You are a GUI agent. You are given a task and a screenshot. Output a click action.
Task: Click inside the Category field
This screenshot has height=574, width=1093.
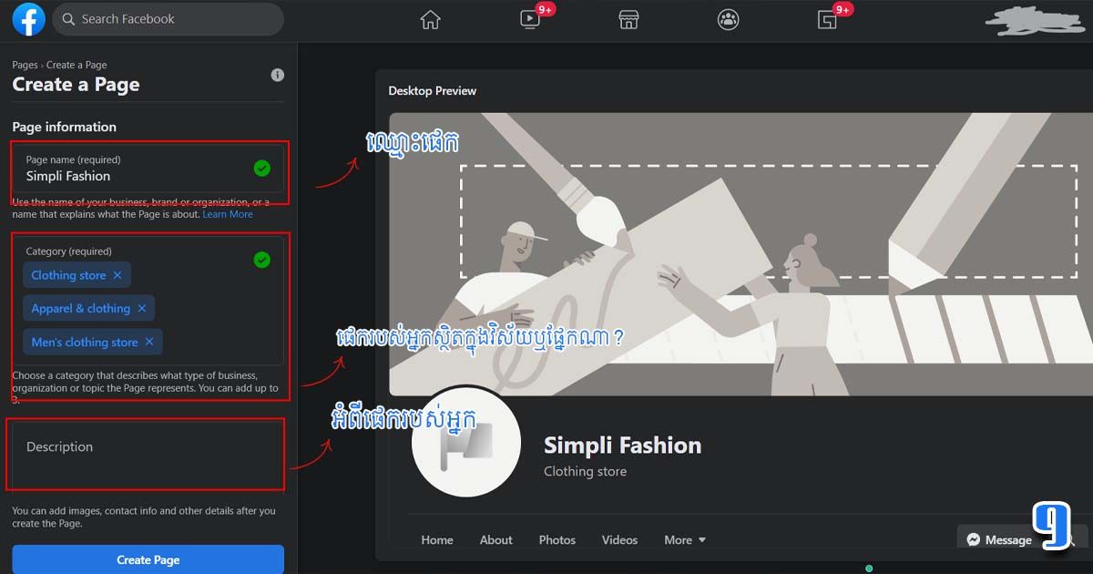pyautogui.click(x=148, y=301)
